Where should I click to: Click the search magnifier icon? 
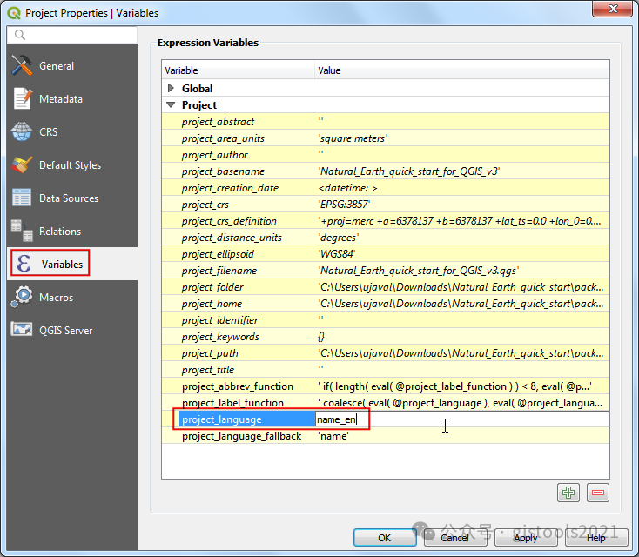coord(19,35)
